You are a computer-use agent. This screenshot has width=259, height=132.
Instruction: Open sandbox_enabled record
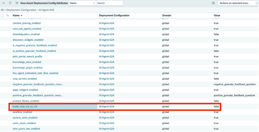tap(22, 112)
